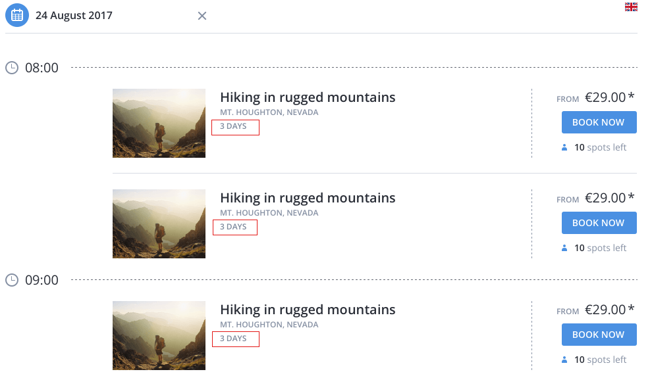Click the person icon in second listing's spots left

coord(564,248)
